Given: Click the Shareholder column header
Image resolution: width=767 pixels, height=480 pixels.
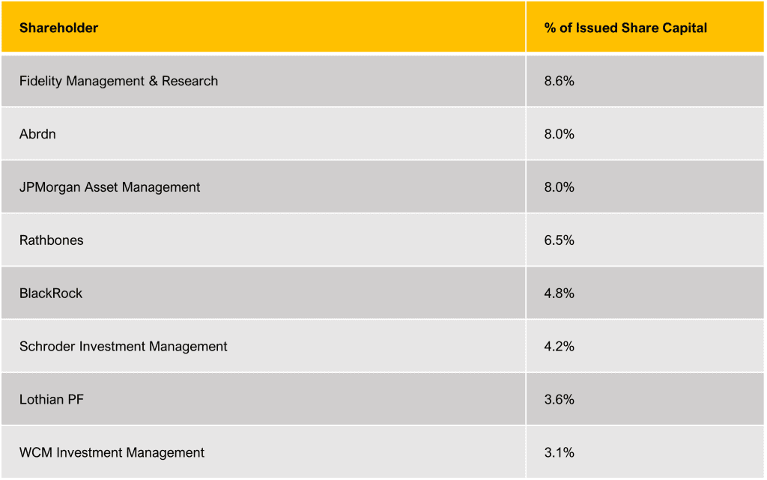Looking at the screenshot, I should pyautogui.click(x=59, y=28).
